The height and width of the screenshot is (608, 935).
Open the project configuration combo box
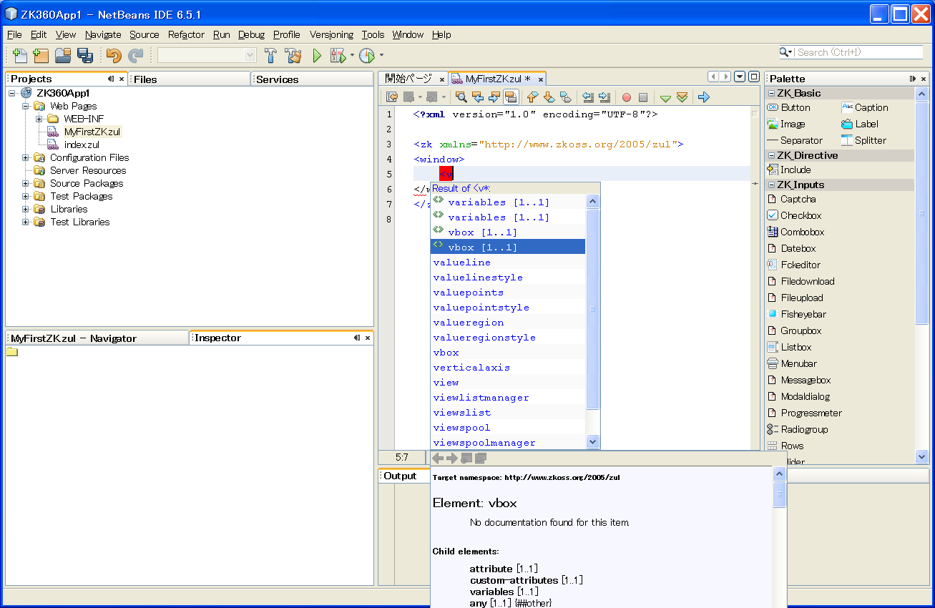pyautogui.click(x=207, y=55)
